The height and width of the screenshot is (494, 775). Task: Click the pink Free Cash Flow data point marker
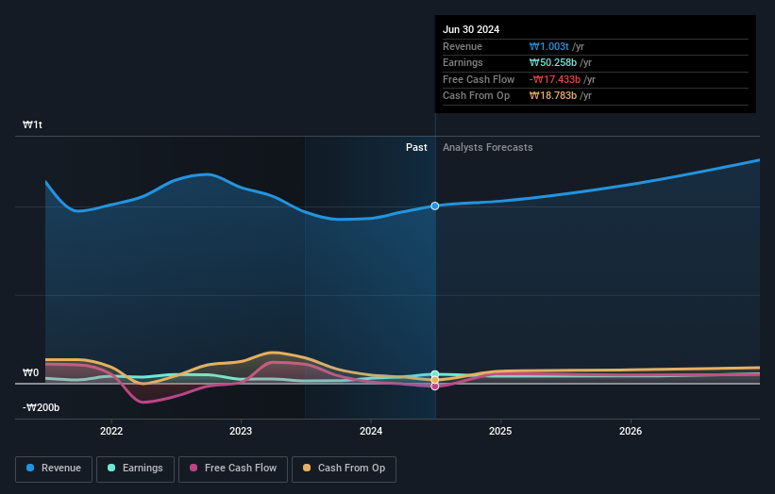pyautogui.click(x=435, y=387)
